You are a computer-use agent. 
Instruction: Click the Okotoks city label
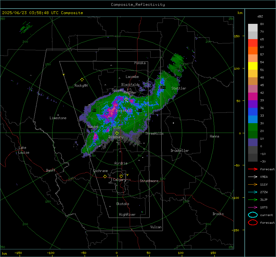pyautogui.click(x=123, y=204)
